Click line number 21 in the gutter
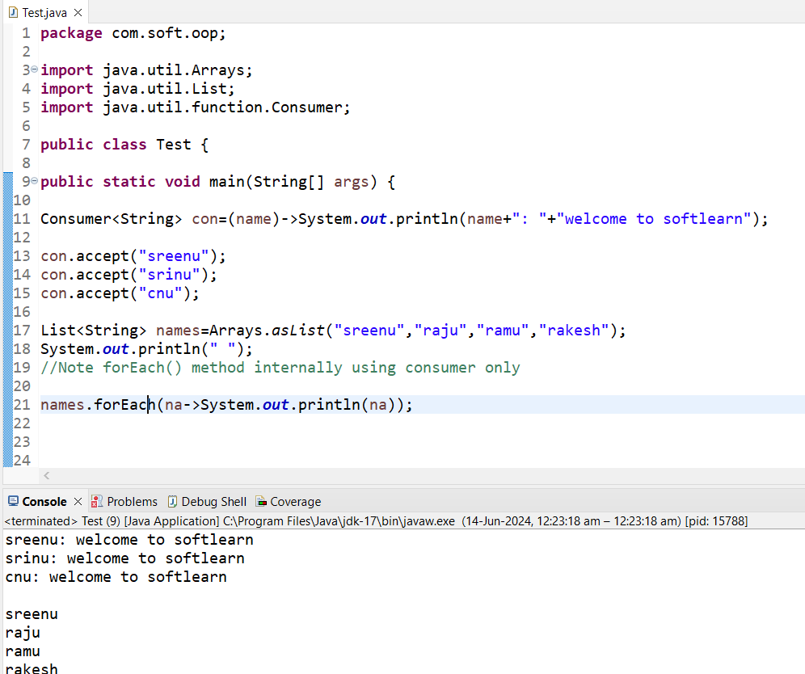The height and width of the screenshot is (674, 805). [23, 405]
